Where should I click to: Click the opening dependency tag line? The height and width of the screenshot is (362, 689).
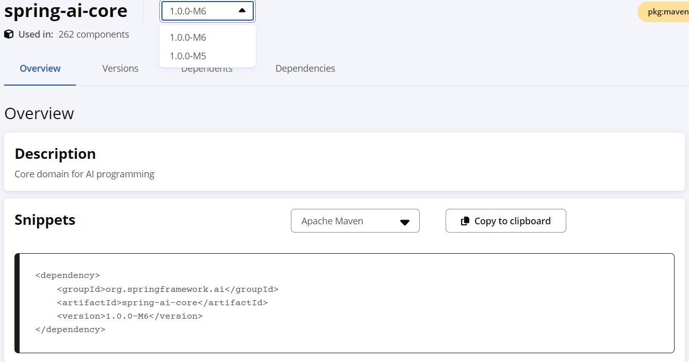68,275
